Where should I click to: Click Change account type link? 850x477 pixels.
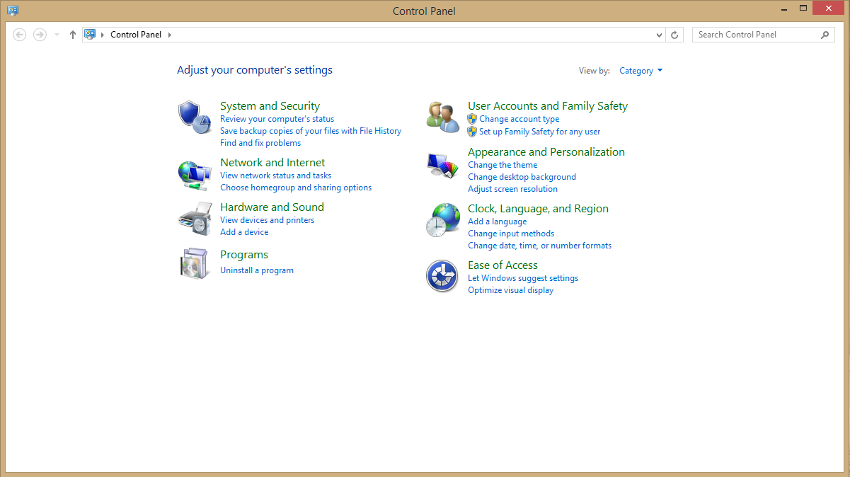pos(519,119)
